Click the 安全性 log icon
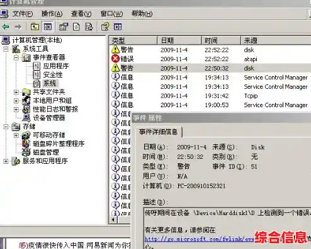 [37, 74]
